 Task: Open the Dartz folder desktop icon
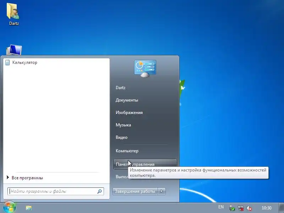[13, 14]
